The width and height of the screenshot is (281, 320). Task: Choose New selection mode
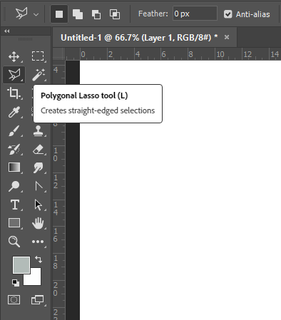tap(59, 14)
